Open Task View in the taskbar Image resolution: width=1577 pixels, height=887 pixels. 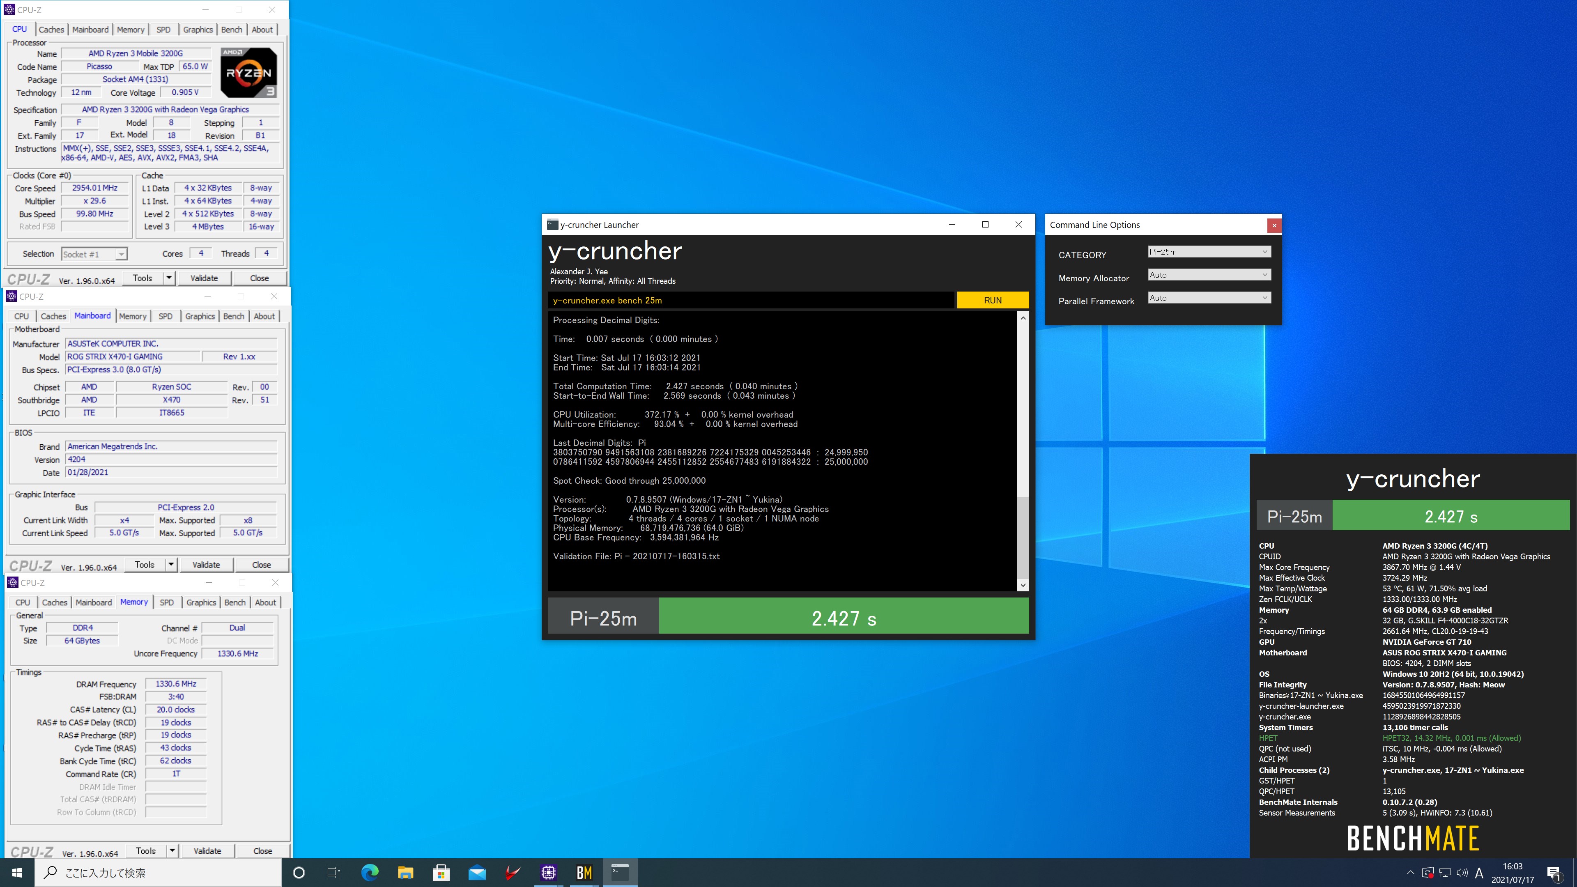(333, 872)
